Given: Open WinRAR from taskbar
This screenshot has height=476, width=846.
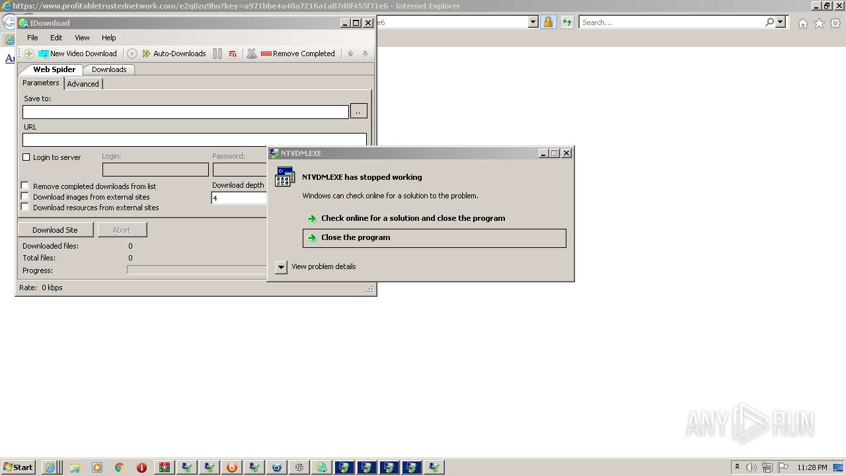Looking at the screenshot, I should pyautogui.click(x=165, y=467).
